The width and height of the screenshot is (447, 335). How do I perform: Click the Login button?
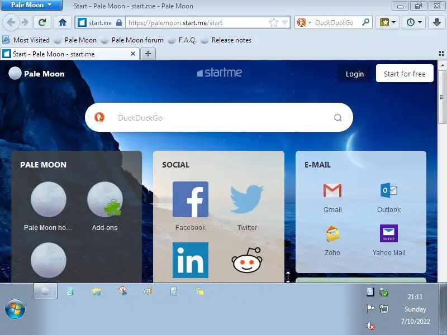355,74
